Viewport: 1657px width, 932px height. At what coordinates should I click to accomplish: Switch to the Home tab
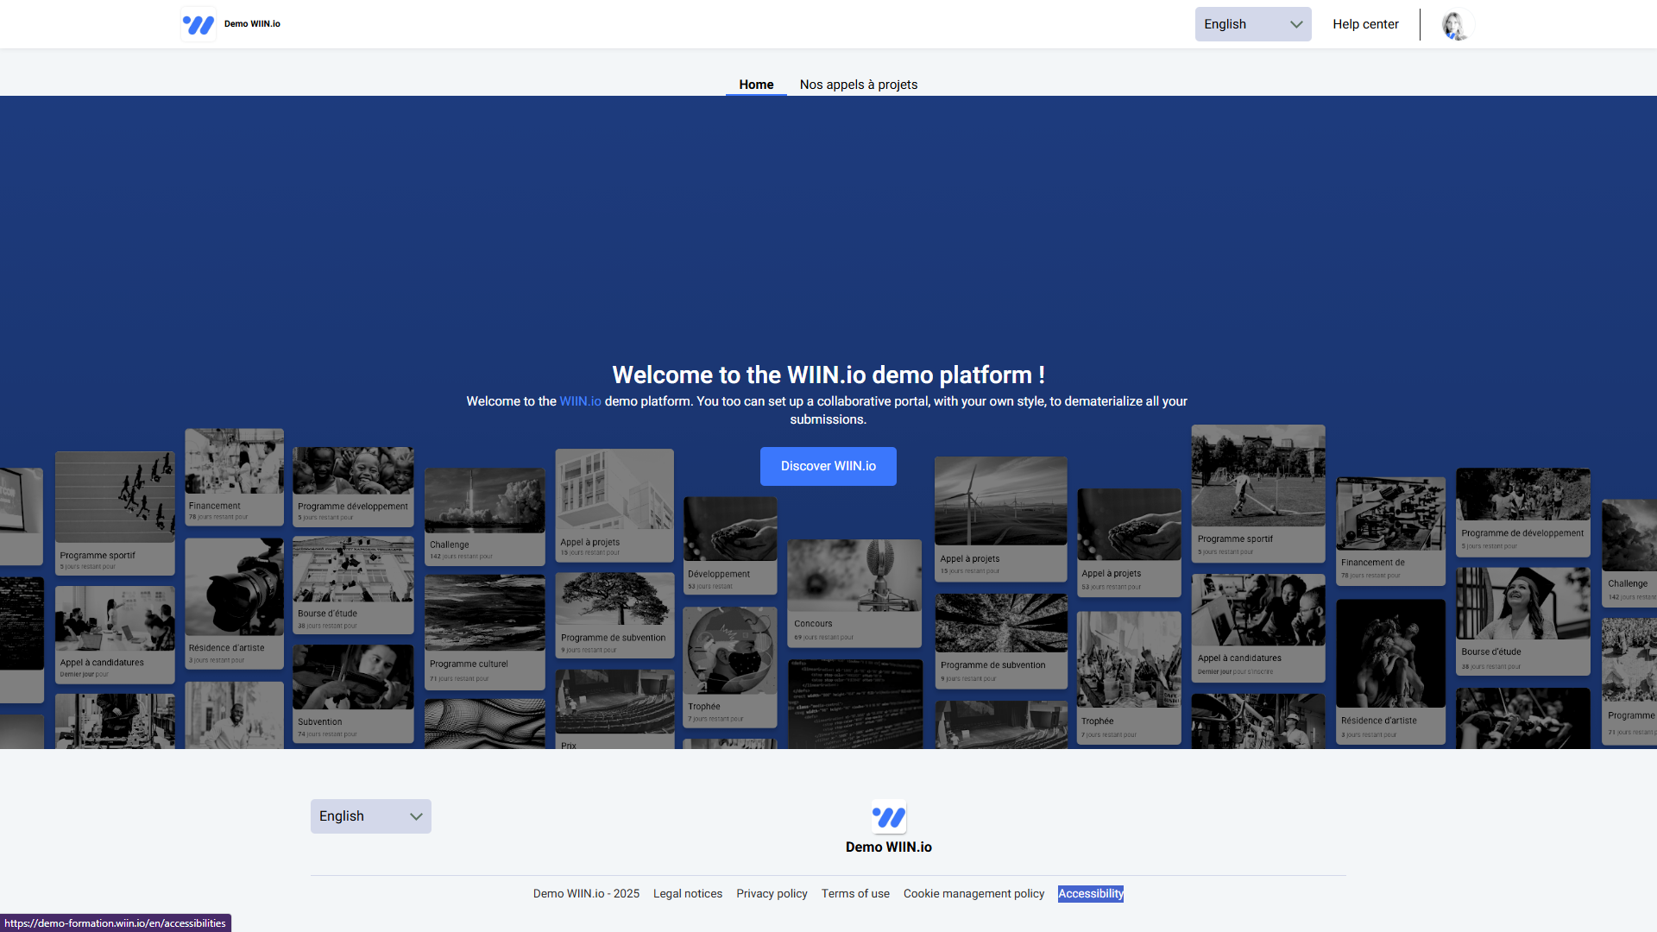(x=756, y=85)
